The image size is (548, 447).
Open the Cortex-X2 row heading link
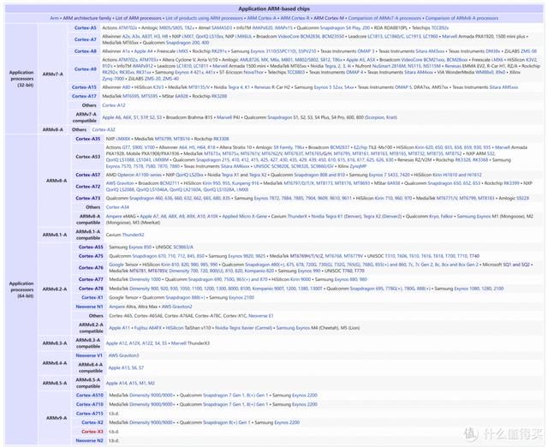click(92, 422)
